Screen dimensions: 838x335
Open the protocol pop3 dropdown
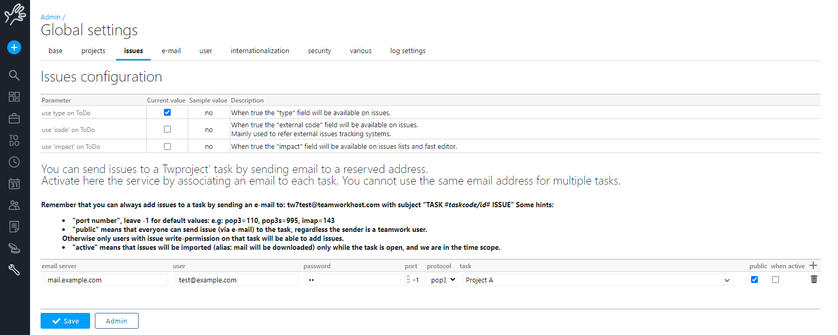[x=442, y=280]
